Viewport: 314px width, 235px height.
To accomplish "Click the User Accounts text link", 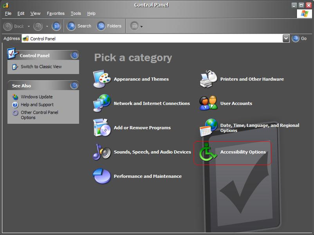I will pyautogui.click(x=236, y=103).
